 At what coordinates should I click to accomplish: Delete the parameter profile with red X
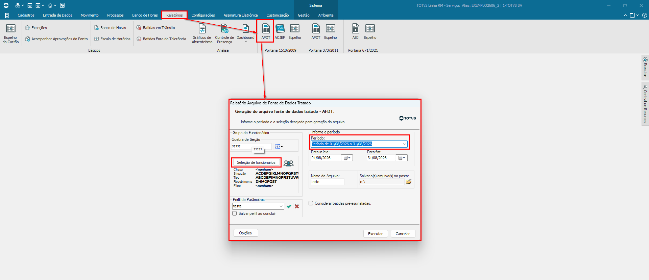[297, 206]
